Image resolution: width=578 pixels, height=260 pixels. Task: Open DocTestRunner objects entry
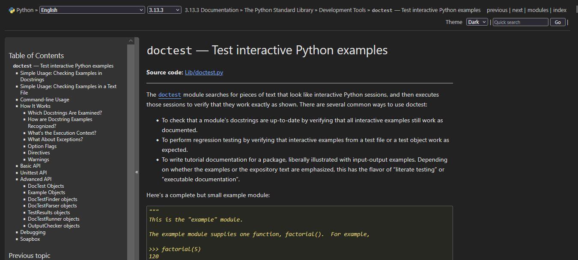click(x=54, y=219)
